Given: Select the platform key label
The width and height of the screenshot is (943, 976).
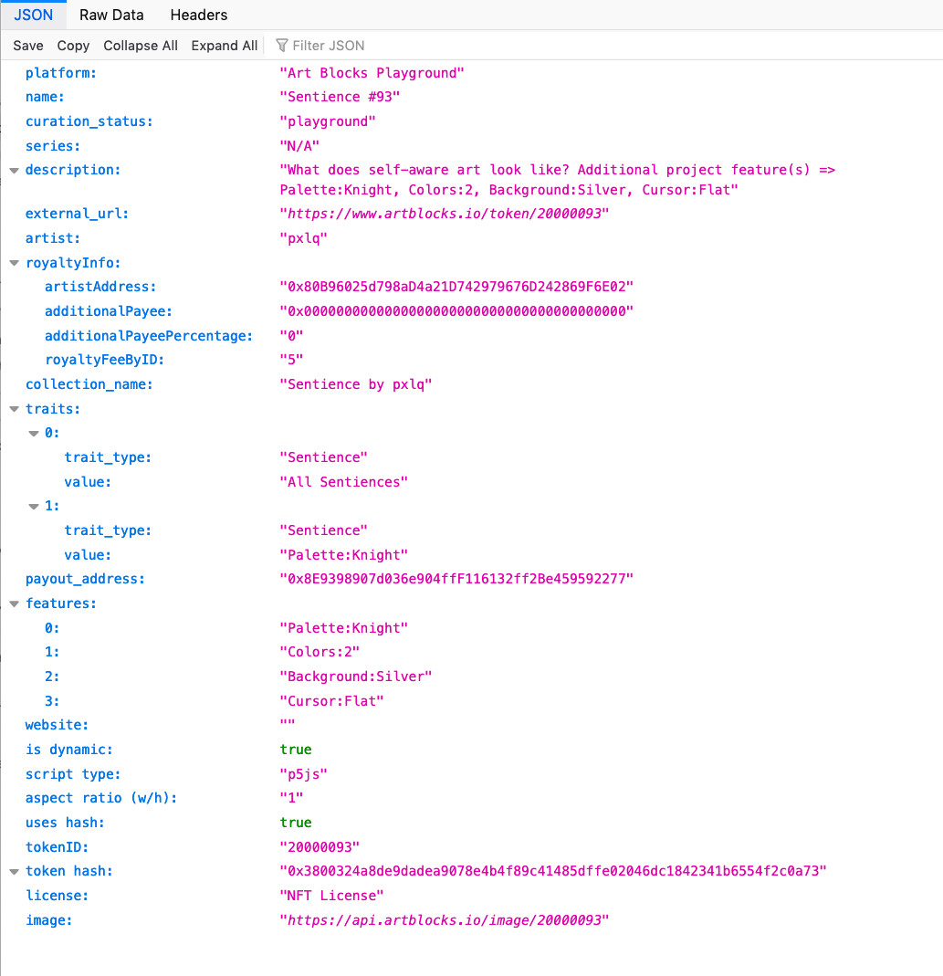Looking at the screenshot, I should (61, 73).
